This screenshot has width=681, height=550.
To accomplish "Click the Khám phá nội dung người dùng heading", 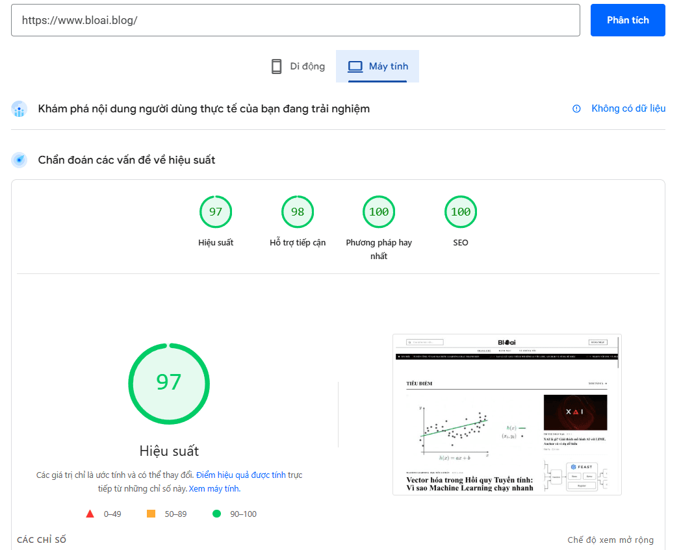I will coord(203,108).
